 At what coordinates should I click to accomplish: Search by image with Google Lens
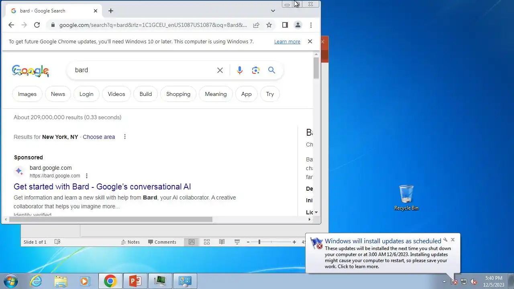coord(256,70)
